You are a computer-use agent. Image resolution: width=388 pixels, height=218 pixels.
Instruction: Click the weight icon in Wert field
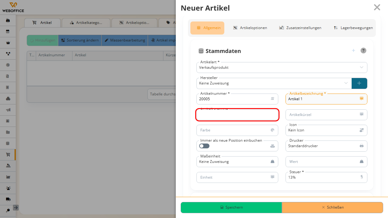pyautogui.click(x=362, y=162)
